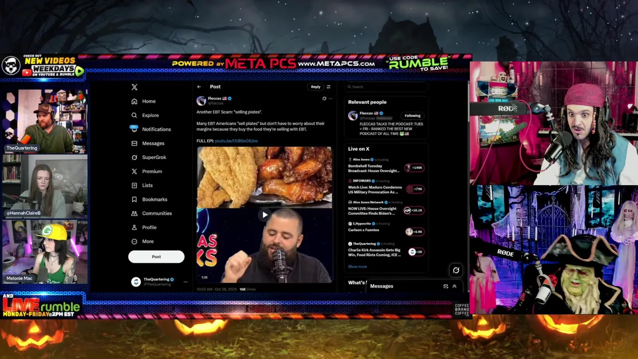638x359 pixels.
Task: Click Show more under Live on X
Action: [357, 266]
